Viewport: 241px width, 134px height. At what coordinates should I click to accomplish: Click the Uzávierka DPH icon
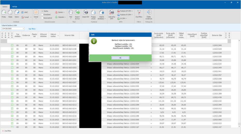[112, 12]
